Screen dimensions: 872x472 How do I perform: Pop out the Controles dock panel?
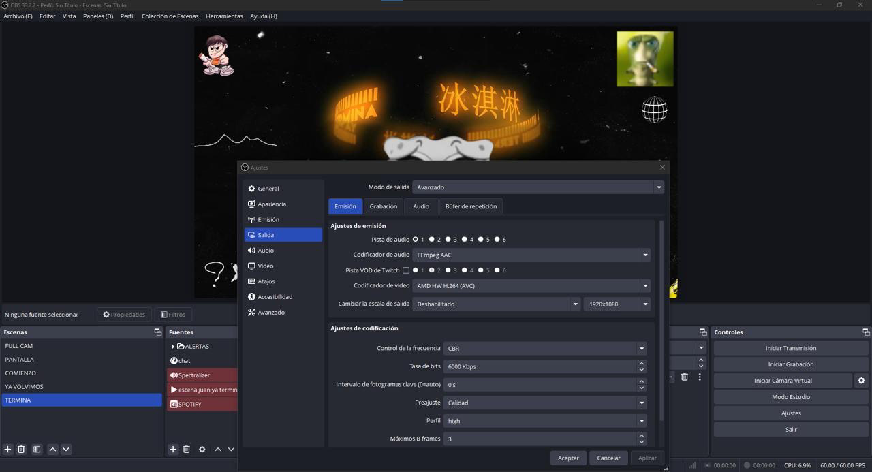point(866,332)
